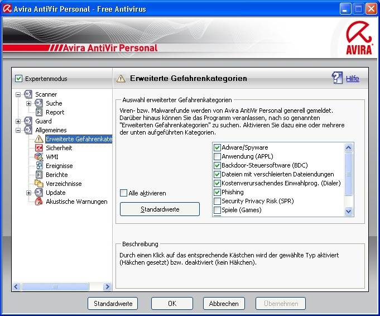Enable Spiele (Games) category

click(217, 210)
